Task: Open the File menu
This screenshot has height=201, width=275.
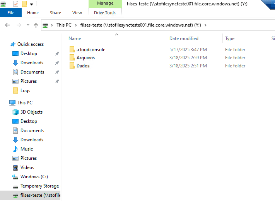Action: tap(11, 13)
